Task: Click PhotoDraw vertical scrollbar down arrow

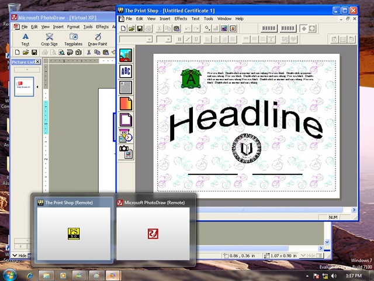Action: pos(327,242)
